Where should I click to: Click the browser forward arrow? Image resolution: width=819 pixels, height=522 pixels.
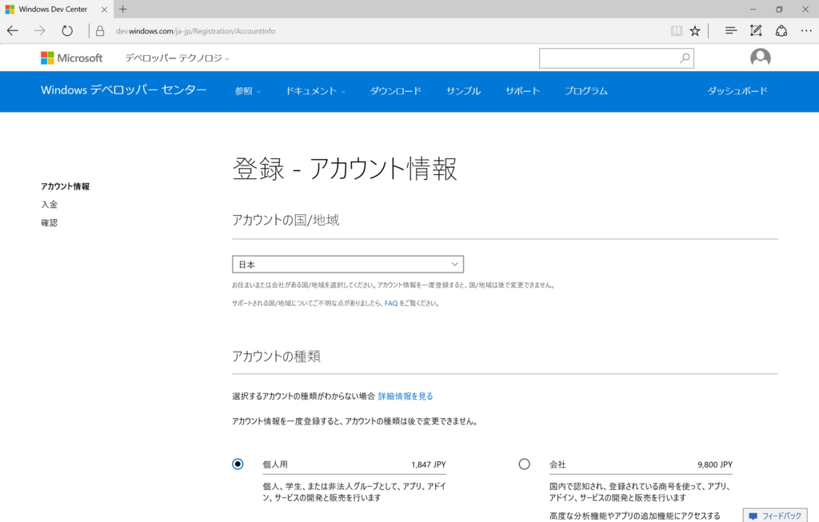pyautogui.click(x=40, y=31)
